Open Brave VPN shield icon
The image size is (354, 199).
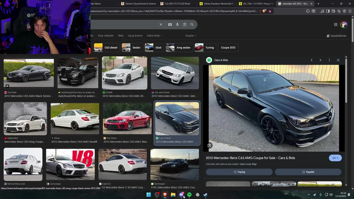(x=344, y=11)
